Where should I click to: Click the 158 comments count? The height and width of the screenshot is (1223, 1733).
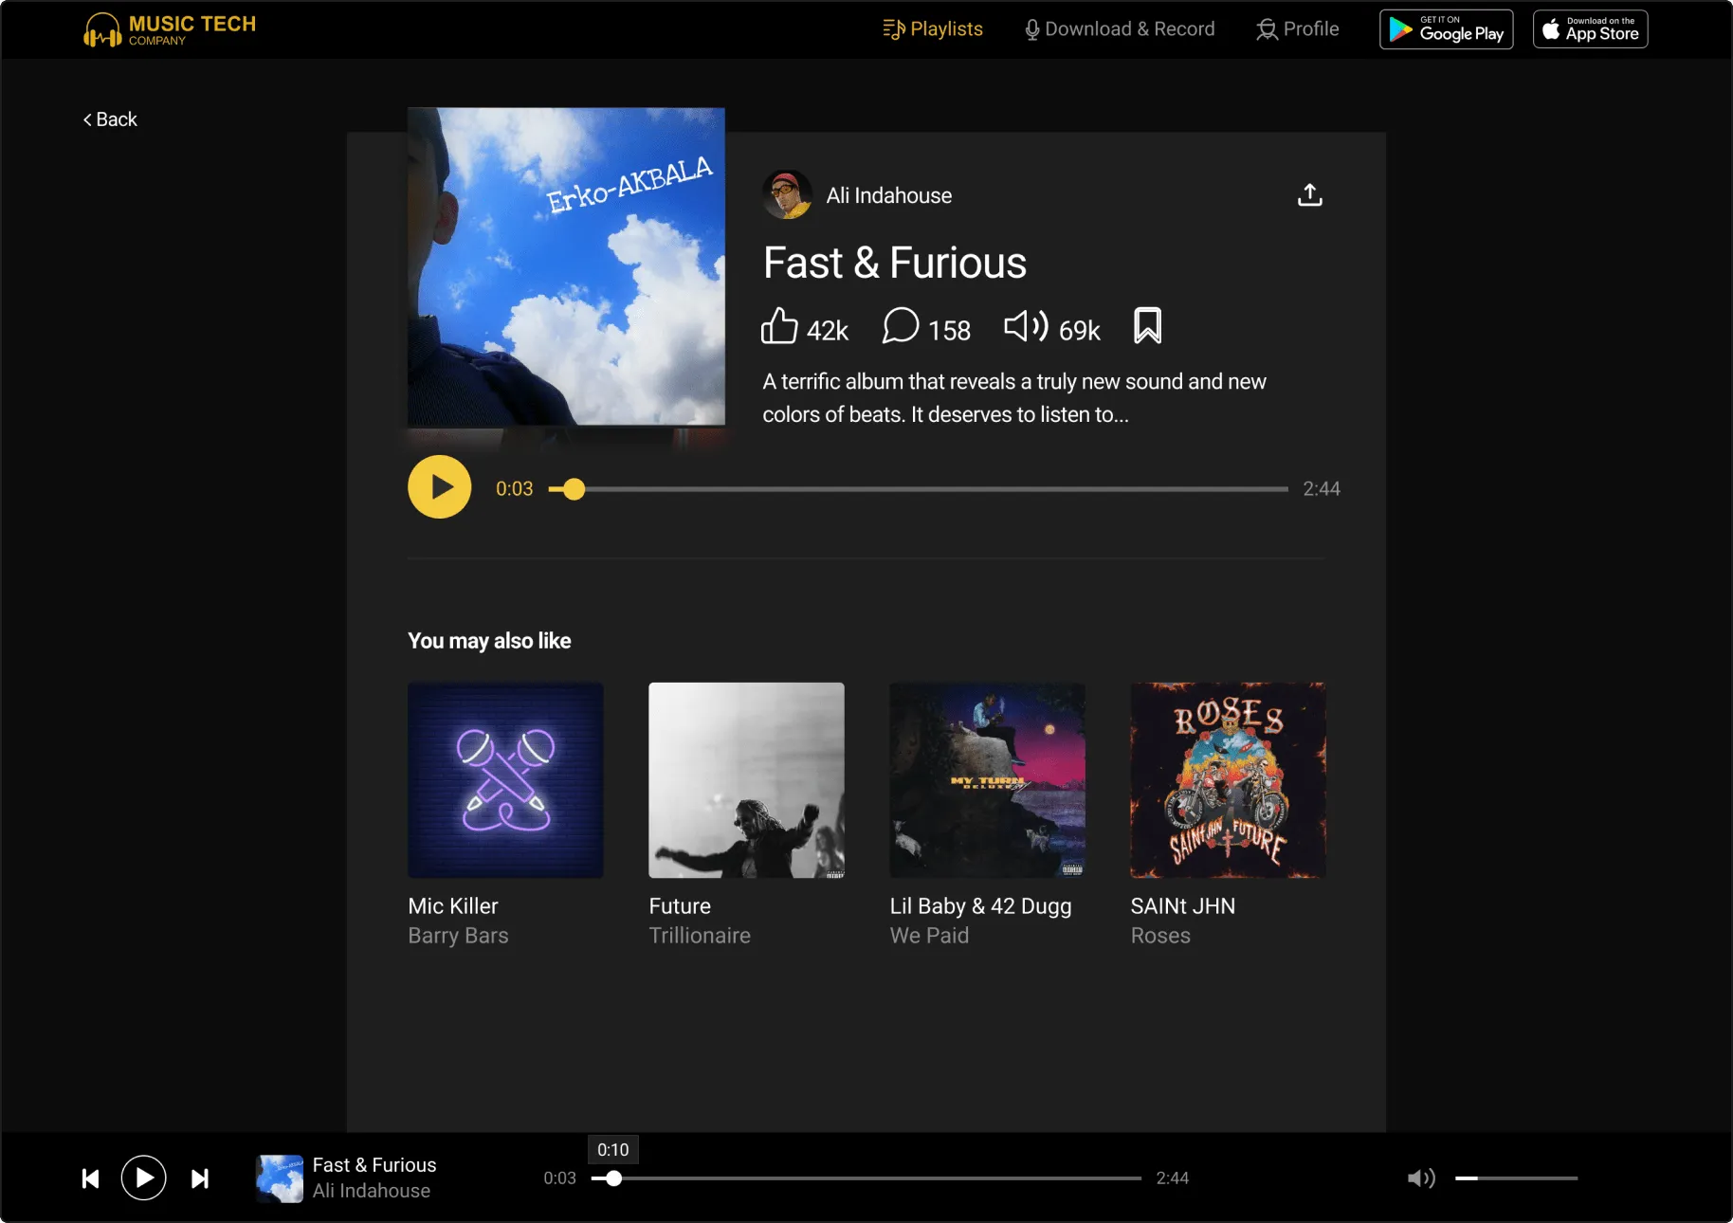[x=949, y=331]
